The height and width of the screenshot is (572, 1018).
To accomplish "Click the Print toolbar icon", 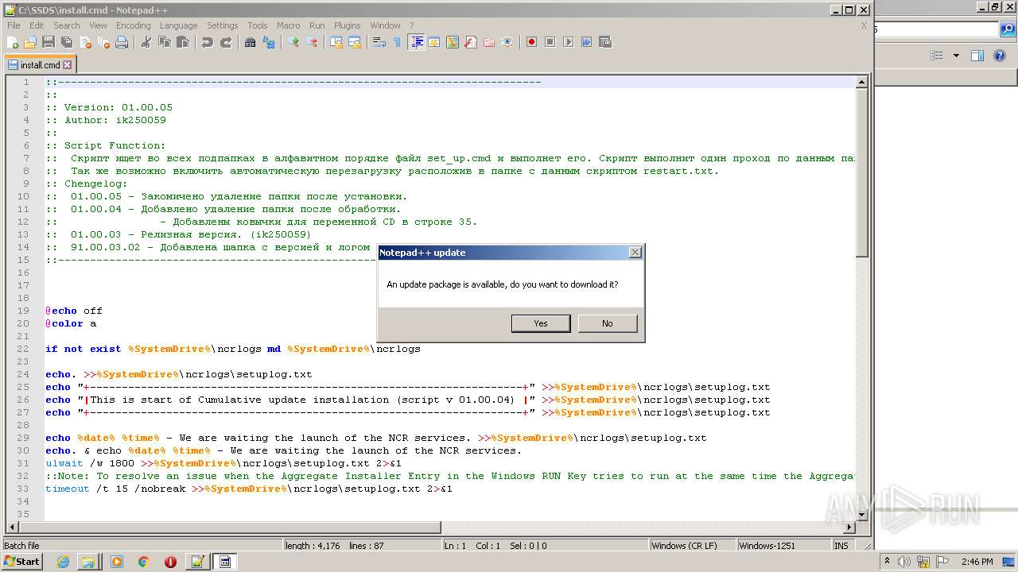I will click(x=122, y=42).
